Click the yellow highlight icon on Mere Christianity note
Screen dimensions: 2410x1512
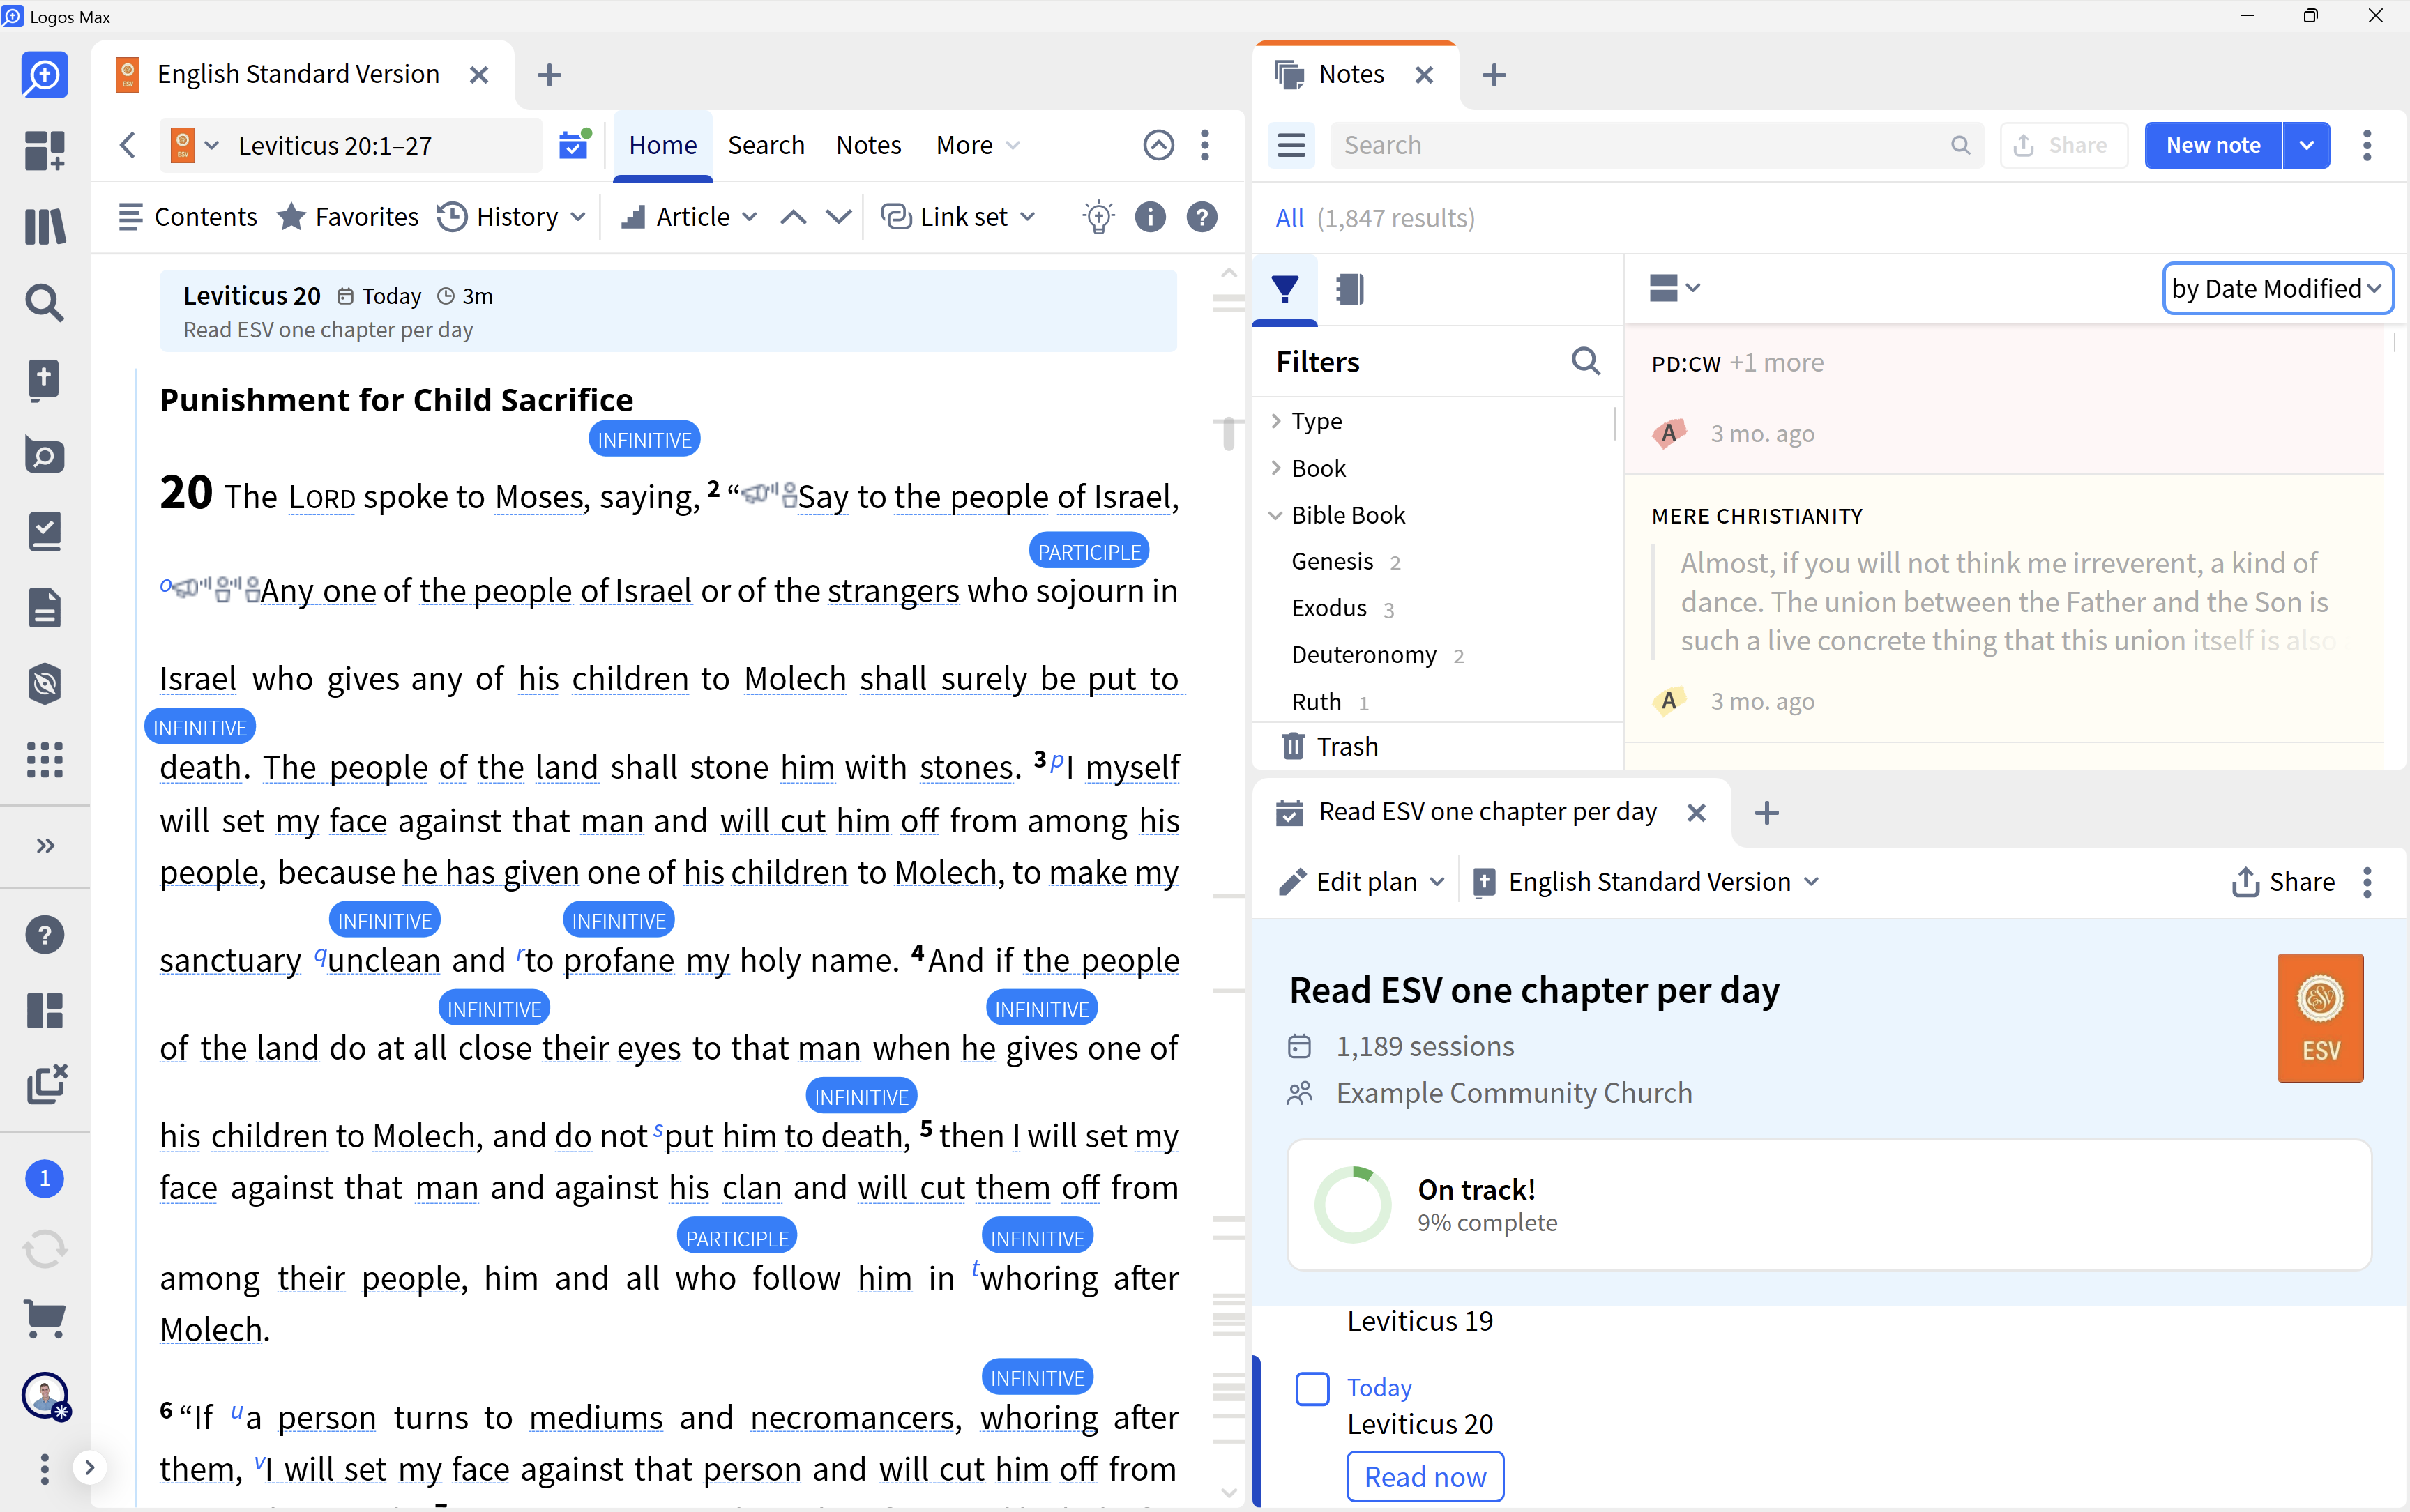tap(1668, 702)
